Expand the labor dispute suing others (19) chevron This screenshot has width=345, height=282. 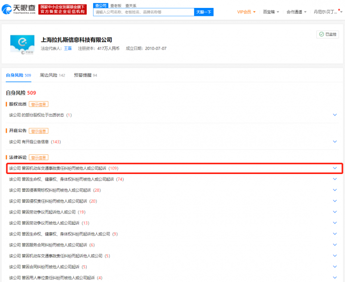coord(335,212)
